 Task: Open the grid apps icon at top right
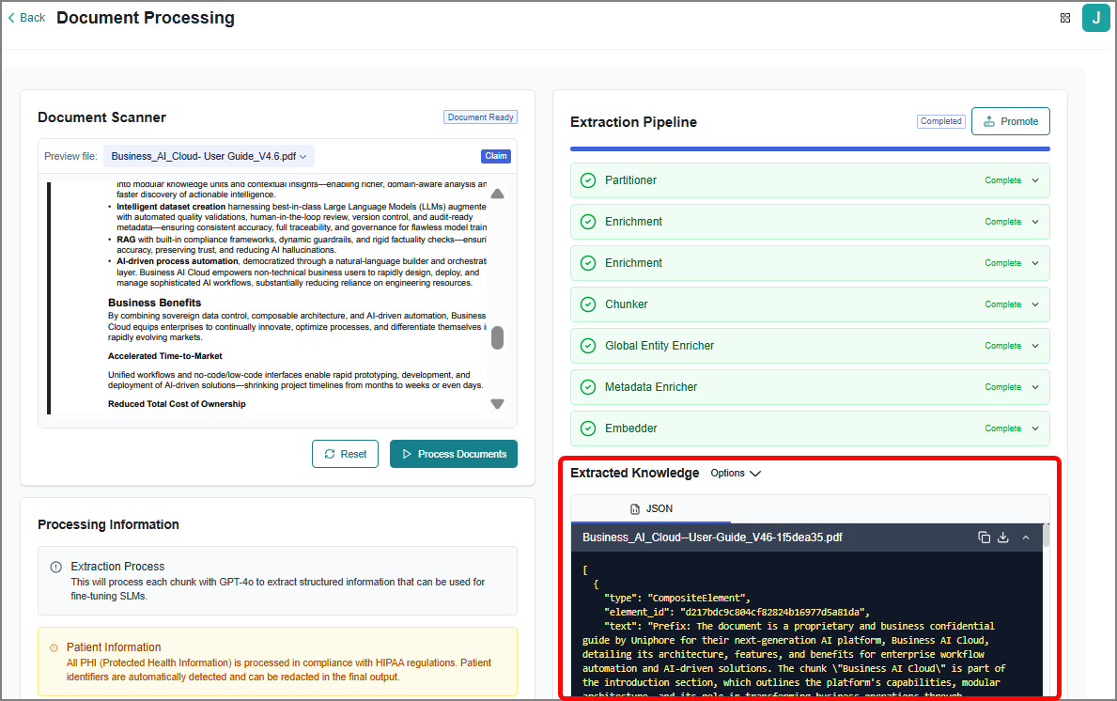pyautogui.click(x=1065, y=18)
